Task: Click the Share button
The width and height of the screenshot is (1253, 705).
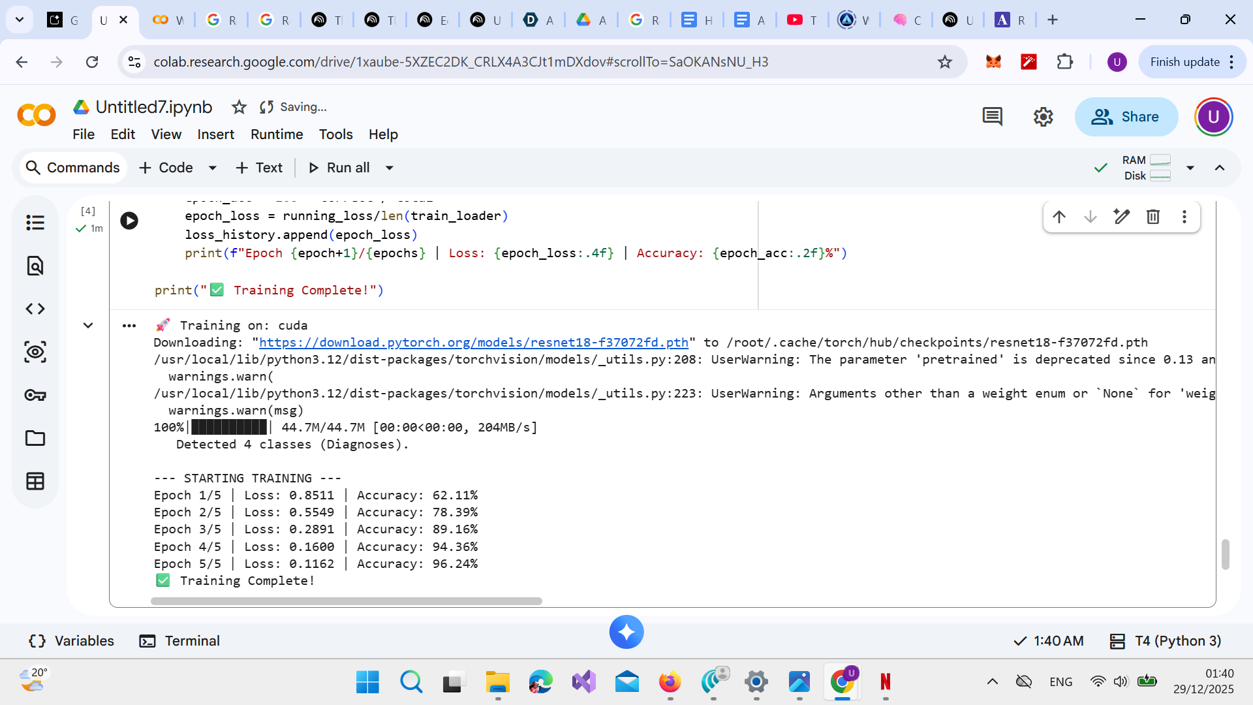Action: click(1126, 117)
